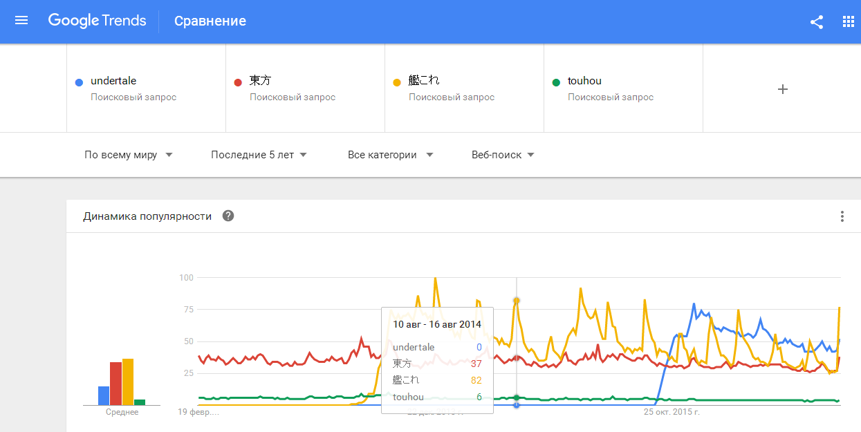Select the 東方 search term card

(305, 88)
